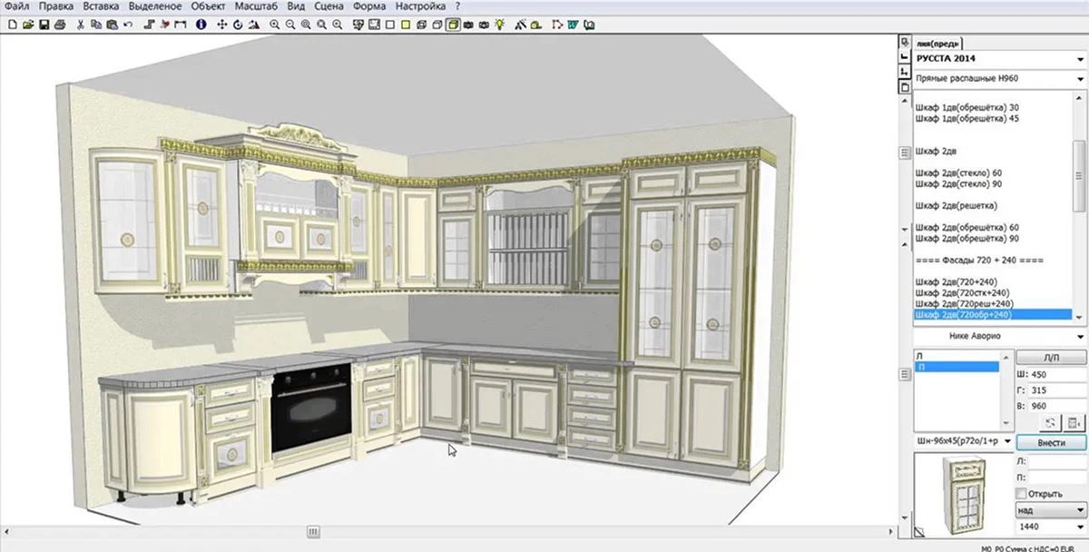
Task: Select "Шкаф 2дв(стекло) 60" in list
Action: pyautogui.click(x=959, y=172)
